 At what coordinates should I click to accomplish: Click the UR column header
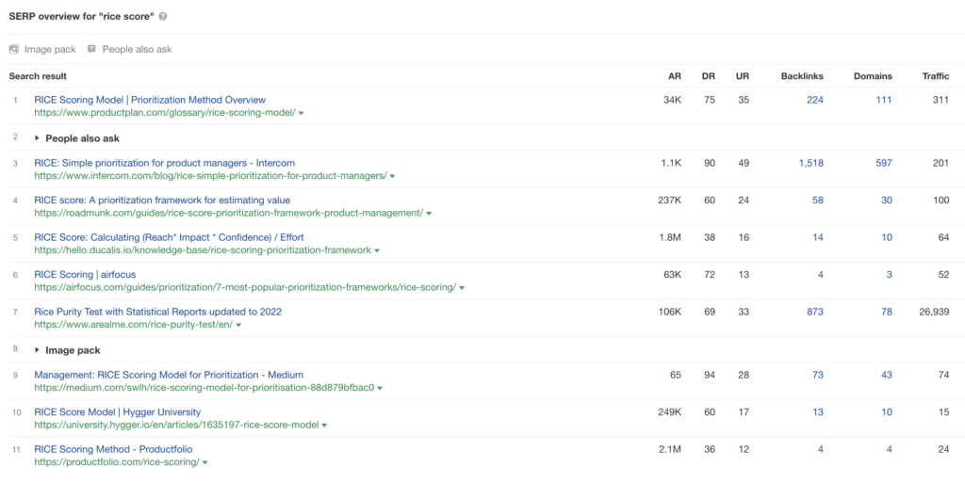pos(743,76)
